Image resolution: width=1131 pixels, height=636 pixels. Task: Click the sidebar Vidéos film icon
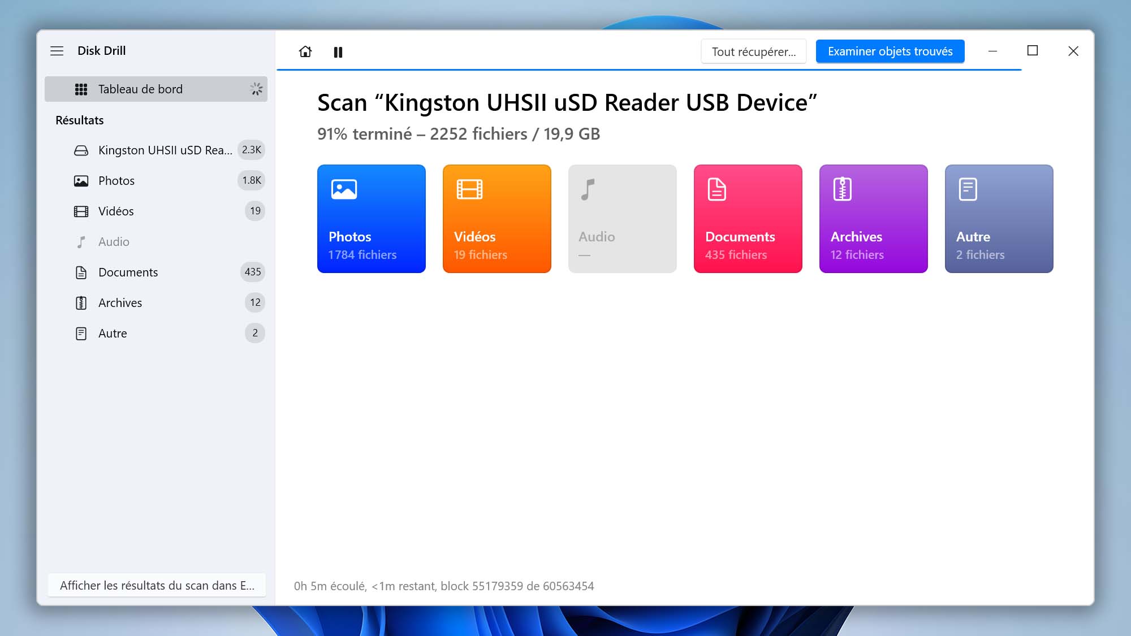(x=81, y=211)
